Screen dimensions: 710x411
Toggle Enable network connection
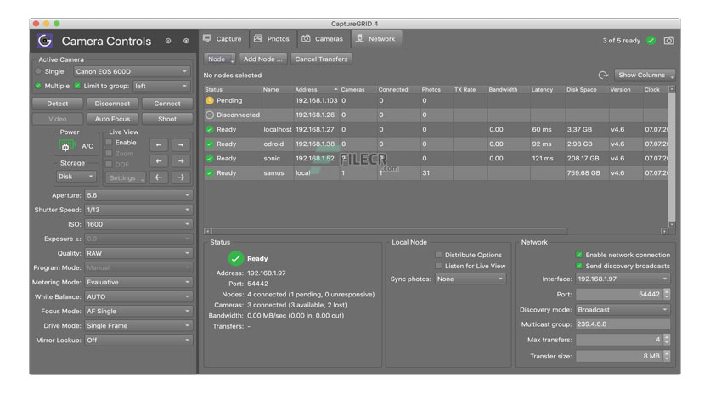[578, 255]
